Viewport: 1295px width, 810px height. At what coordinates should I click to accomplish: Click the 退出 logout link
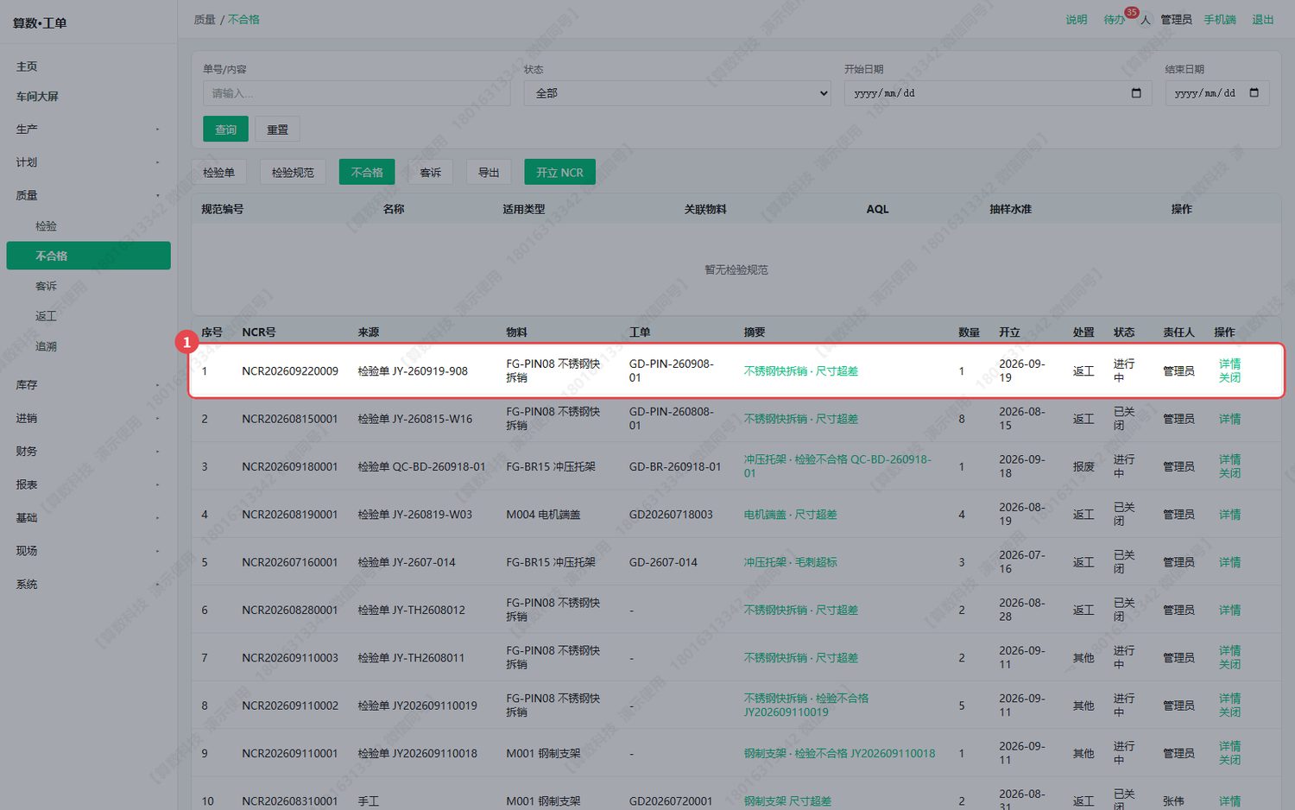point(1263,20)
